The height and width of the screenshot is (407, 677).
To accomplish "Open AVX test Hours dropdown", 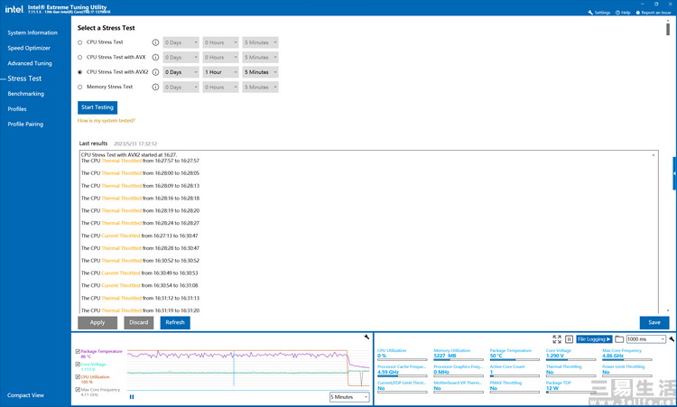I will coord(220,58).
